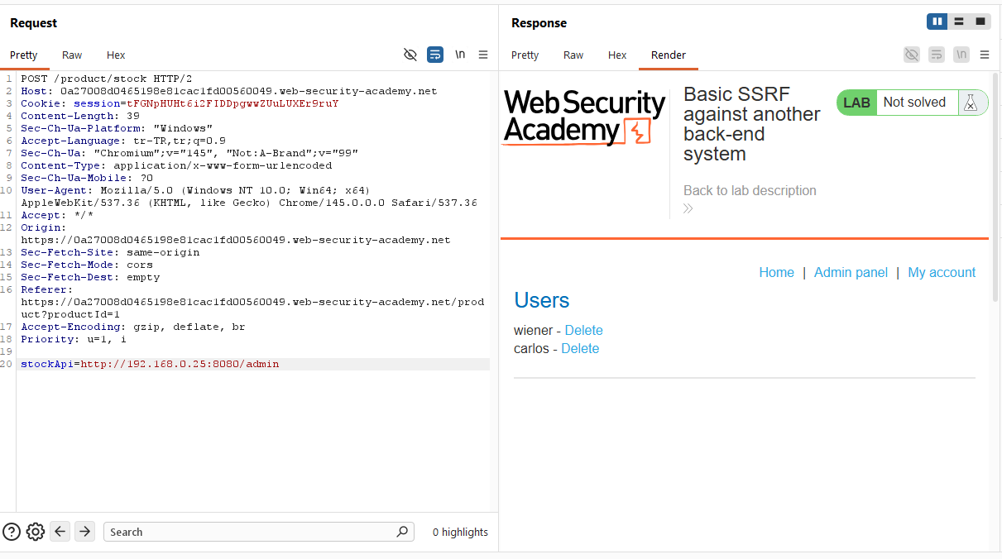Select top-bottom stacked layout icon

[x=959, y=21]
